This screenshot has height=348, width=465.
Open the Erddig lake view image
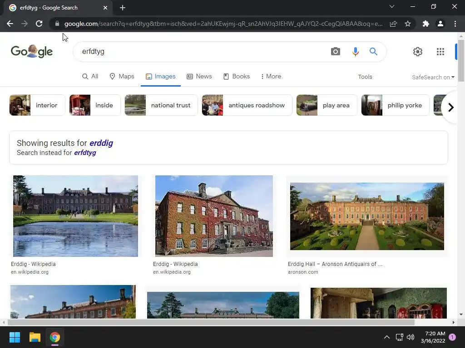point(75,216)
